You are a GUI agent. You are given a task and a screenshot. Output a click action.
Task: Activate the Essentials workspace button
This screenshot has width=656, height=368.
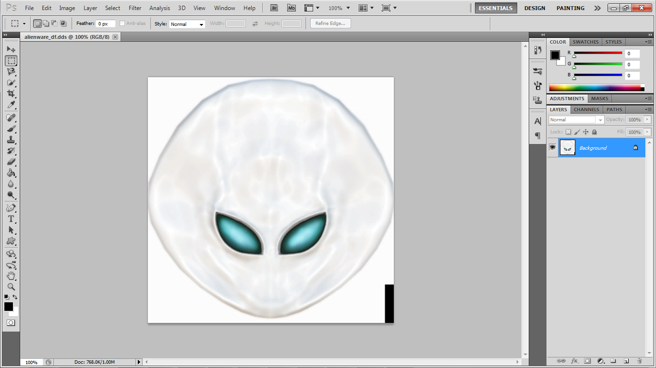(x=496, y=8)
